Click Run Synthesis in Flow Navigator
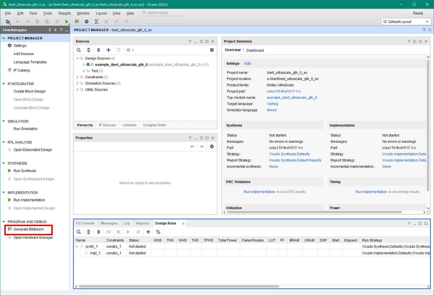 point(25,171)
